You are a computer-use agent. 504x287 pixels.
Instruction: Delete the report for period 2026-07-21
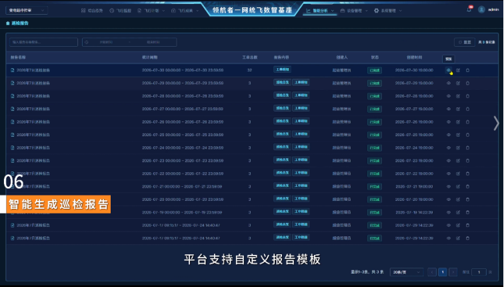point(468,187)
